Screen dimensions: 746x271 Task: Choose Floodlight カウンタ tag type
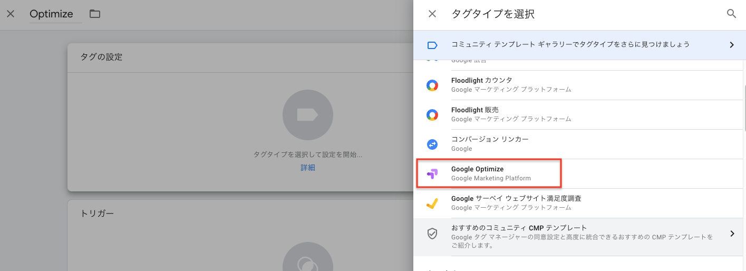point(579,85)
